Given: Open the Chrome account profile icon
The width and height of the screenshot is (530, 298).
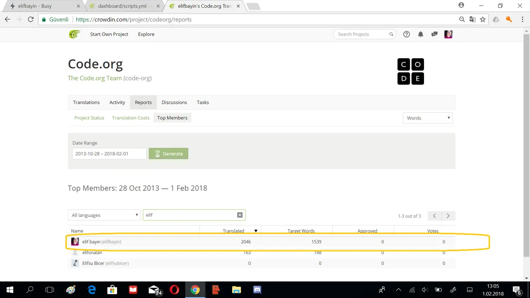Looking at the screenshot, I should 461,6.
